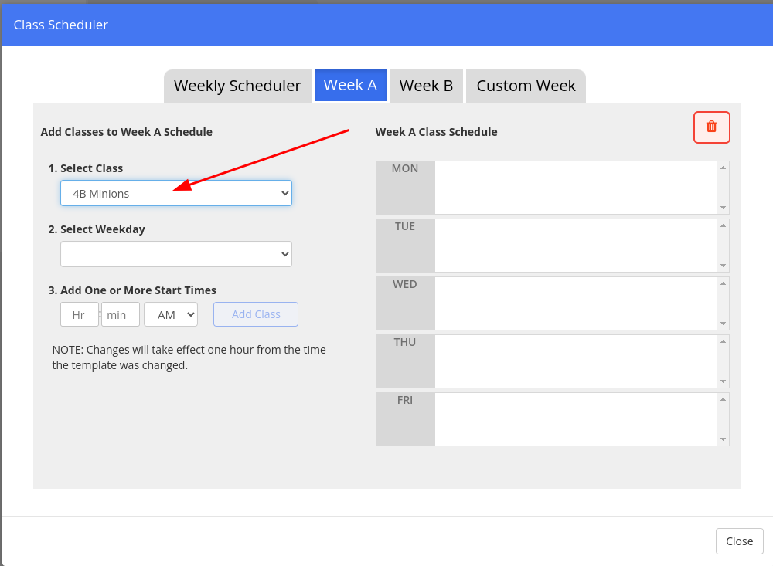The width and height of the screenshot is (773, 566).
Task: Click the FRI list scroll down arrow
Action: pos(724,439)
